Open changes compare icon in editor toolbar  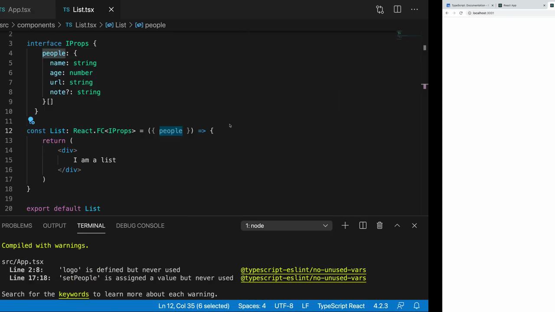coord(380,10)
